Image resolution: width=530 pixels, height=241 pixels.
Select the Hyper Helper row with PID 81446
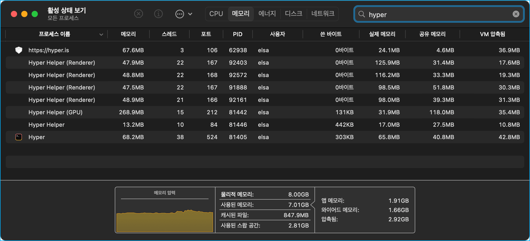(265, 125)
